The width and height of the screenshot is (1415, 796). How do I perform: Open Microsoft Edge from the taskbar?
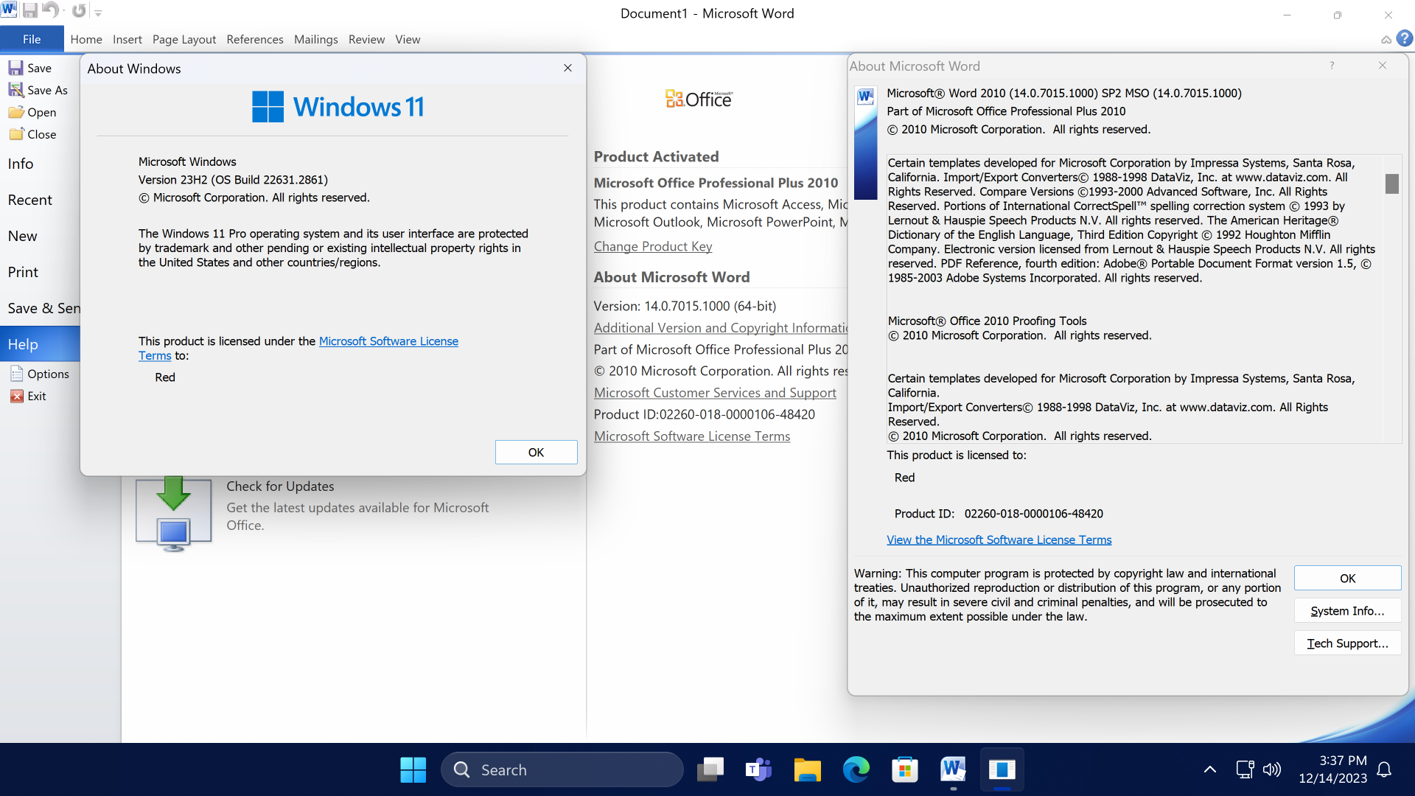pos(856,769)
